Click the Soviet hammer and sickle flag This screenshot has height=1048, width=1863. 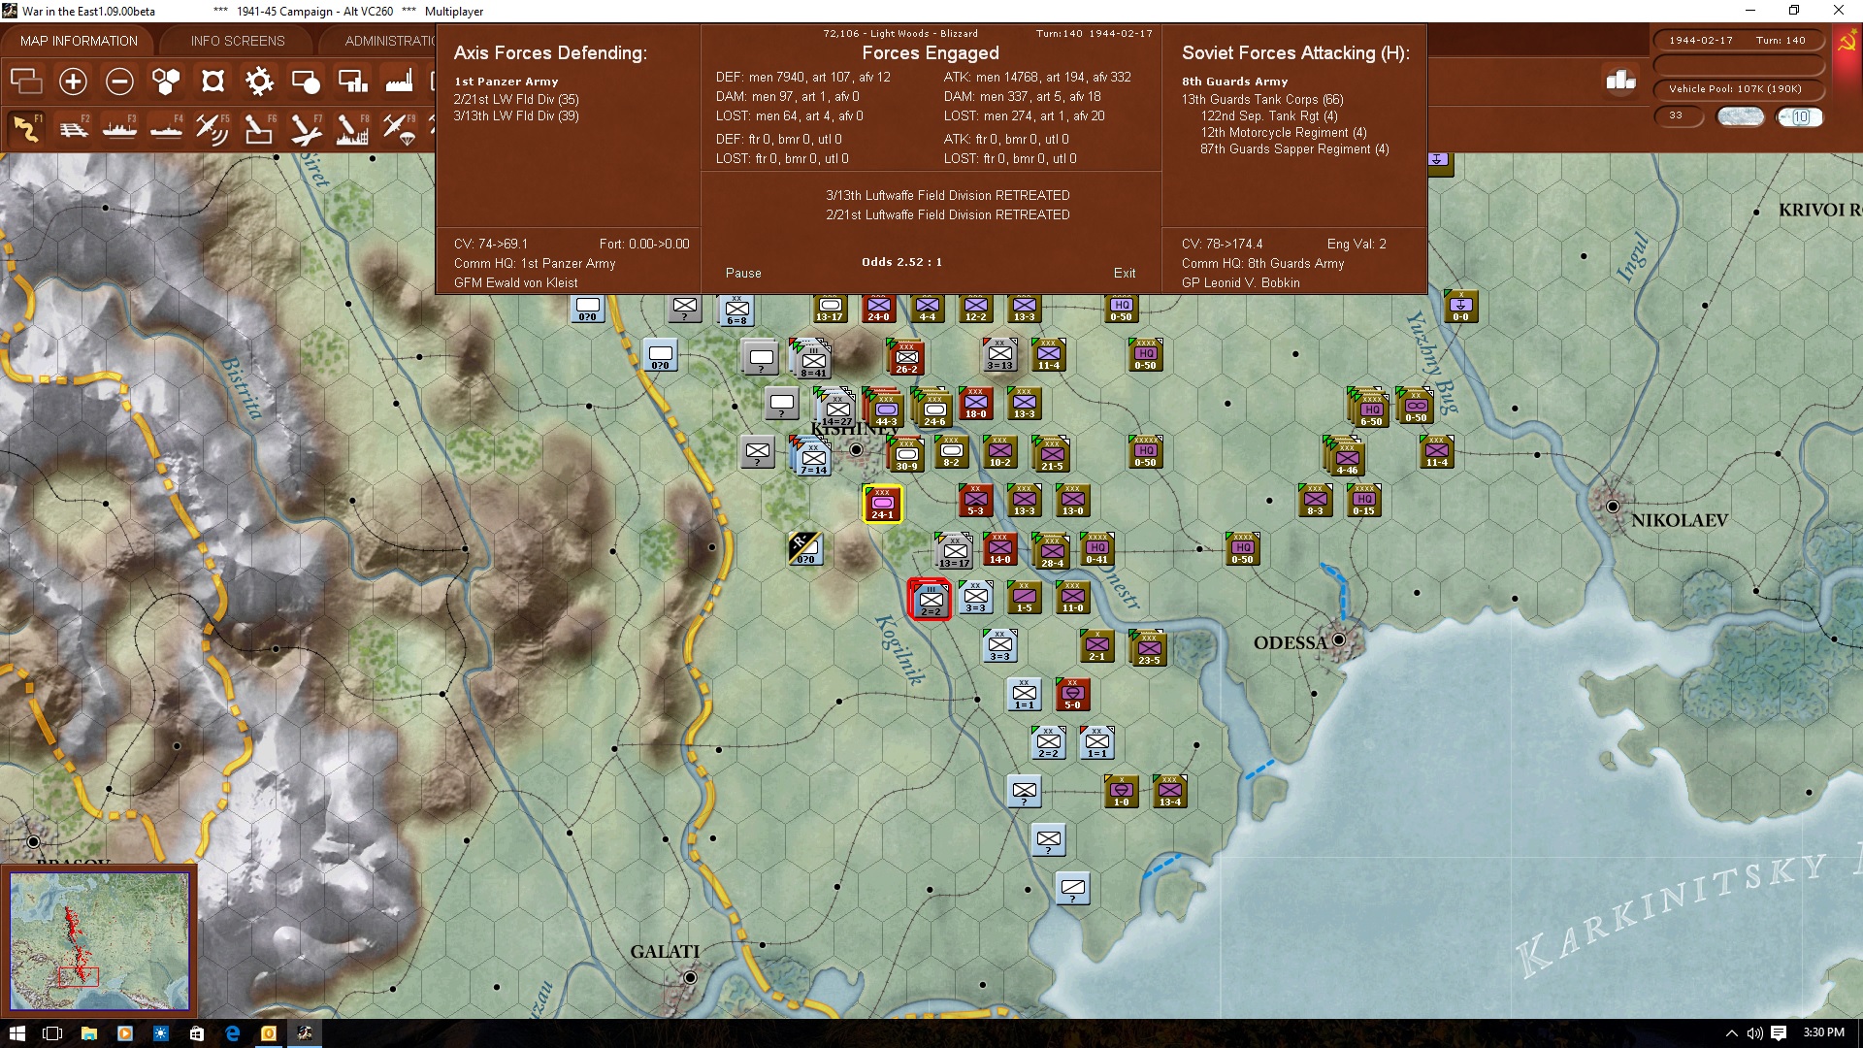[1847, 42]
